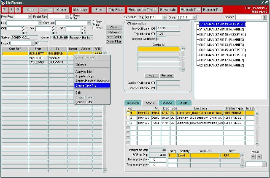
Task: Click the order row cell EXELBANB in From column
Action: (x=38, y=62)
